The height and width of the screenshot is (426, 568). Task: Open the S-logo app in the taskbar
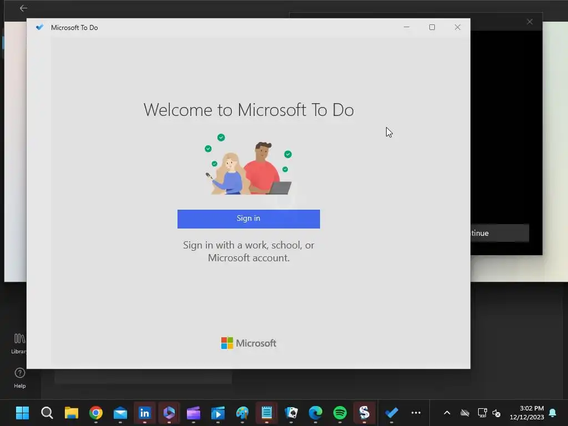[364, 413]
